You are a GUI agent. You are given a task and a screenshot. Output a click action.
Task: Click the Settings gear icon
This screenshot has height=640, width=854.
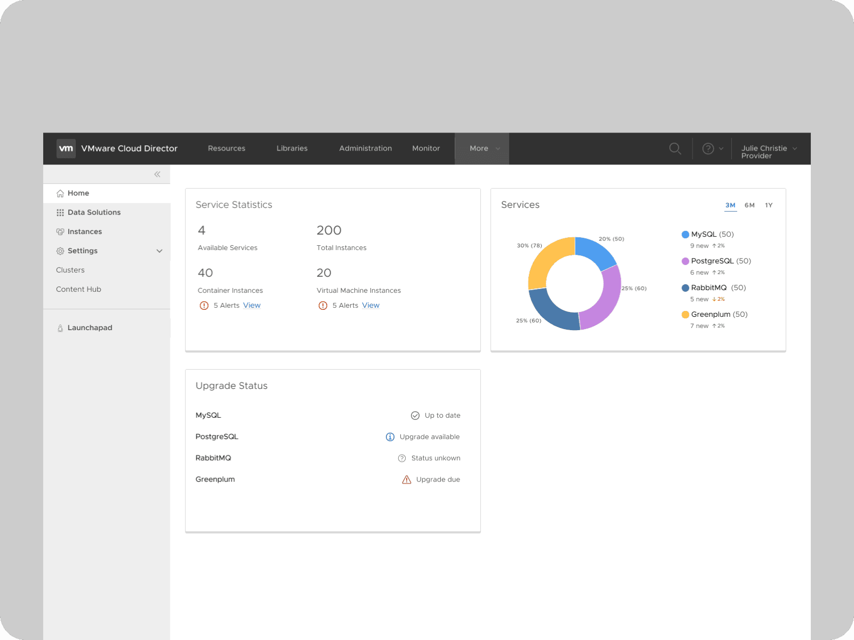click(x=60, y=251)
